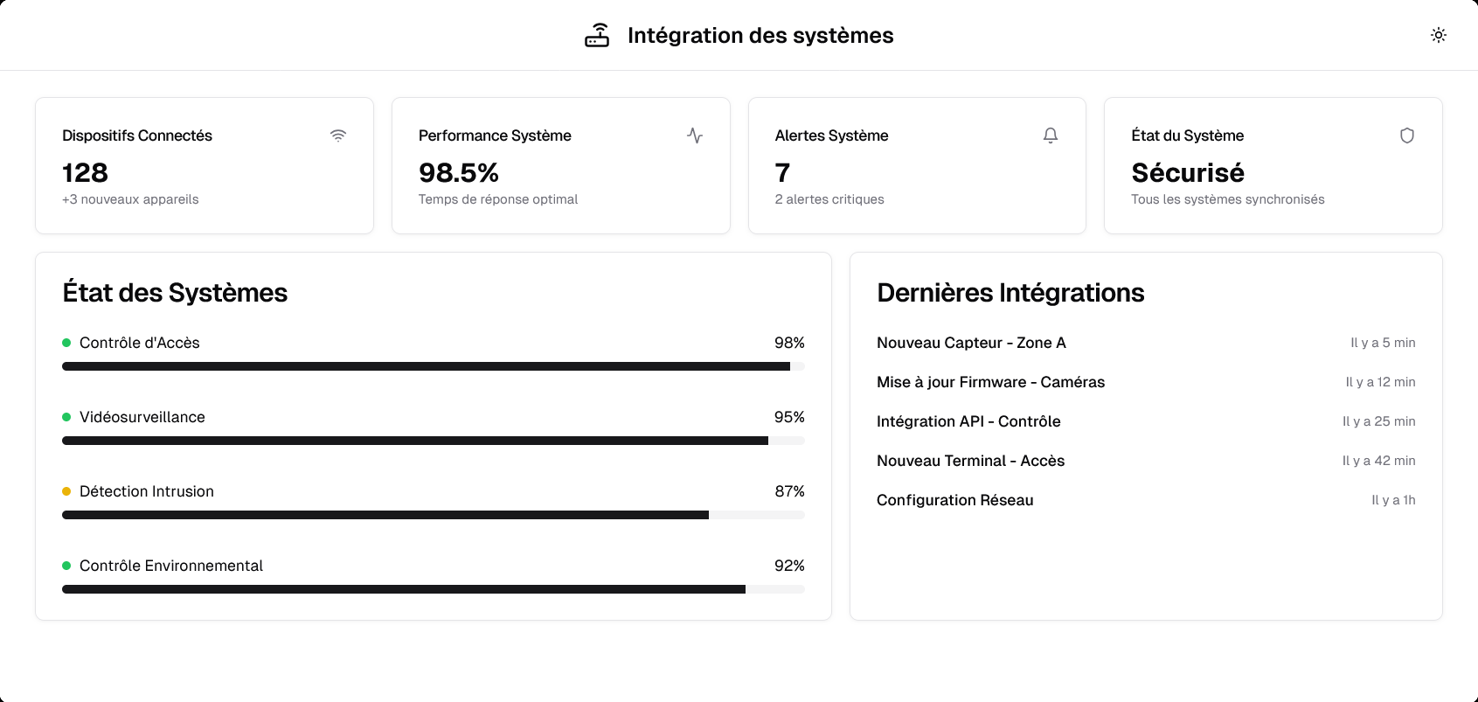The width and height of the screenshot is (1478, 702).
Task: Click the green dot beside Contrôle Environnemental
Action: pyautogui.click(x=66, y=566)
